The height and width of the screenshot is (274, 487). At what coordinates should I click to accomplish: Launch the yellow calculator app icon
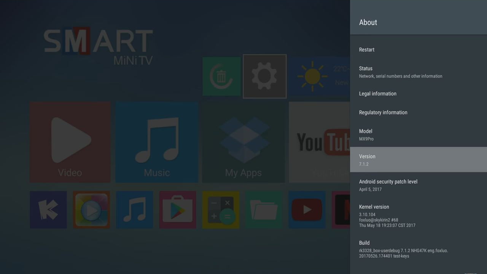point(221,210)
